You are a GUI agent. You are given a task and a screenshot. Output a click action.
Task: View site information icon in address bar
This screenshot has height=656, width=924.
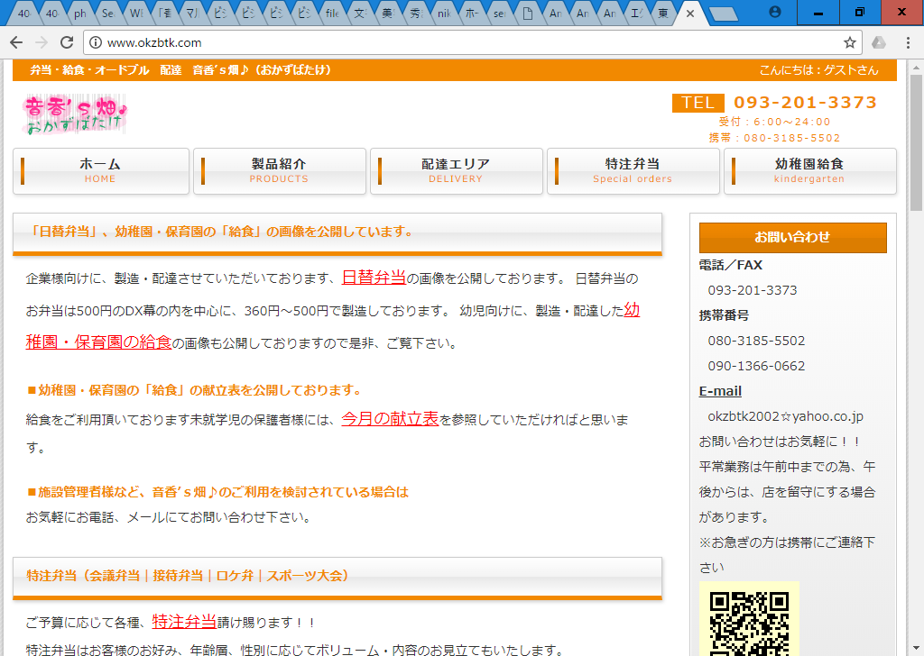[x=96, y=42]
